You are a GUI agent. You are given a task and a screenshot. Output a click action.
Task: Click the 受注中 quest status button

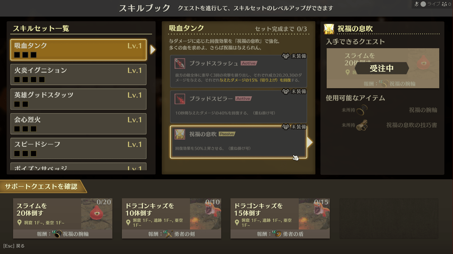pos(382,68)
